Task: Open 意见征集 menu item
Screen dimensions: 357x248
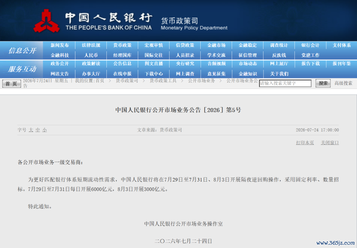Action: (217, 74)
